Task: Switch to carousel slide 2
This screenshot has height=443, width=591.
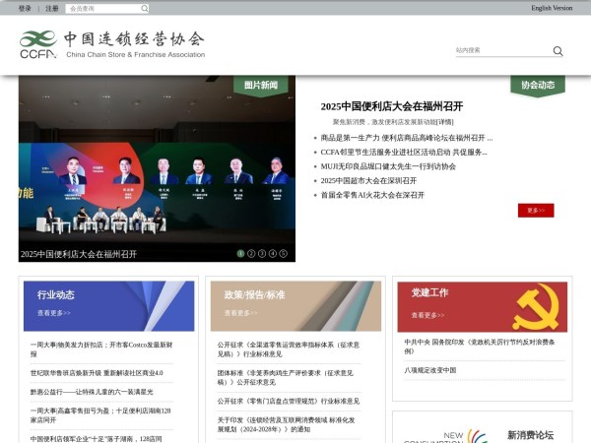Action: coord(251,254)
